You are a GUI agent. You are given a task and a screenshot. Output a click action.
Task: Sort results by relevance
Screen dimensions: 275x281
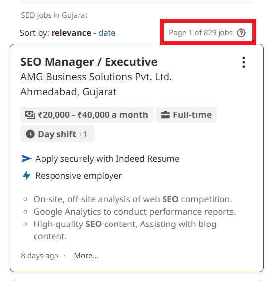click(x=71, y=33)
